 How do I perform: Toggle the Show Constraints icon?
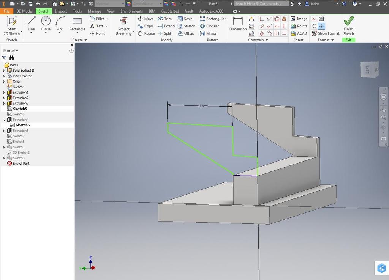pyautogui.click(x=251, y=26)
